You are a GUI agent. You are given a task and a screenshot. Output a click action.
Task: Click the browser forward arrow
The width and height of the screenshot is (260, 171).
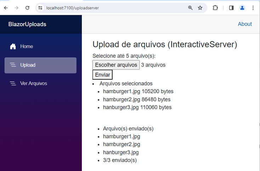16,8
